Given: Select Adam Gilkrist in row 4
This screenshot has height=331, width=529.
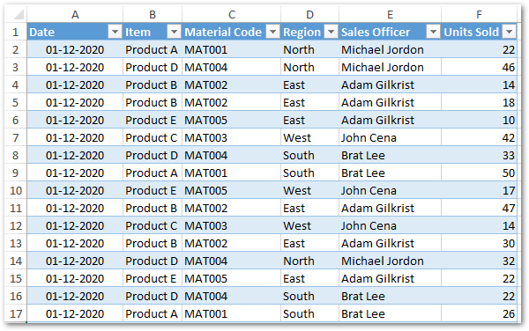Looking at the screenshot, I should 390,85.
